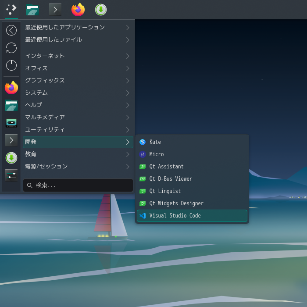Click the restart arrows icon in sidebar
This screenshot has width=307, height=307.
click(x=11, y=48)
